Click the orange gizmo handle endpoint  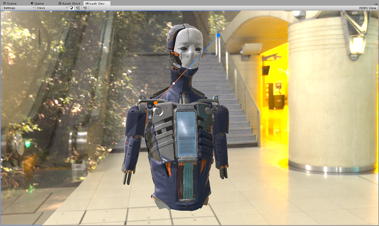point(155,103)
